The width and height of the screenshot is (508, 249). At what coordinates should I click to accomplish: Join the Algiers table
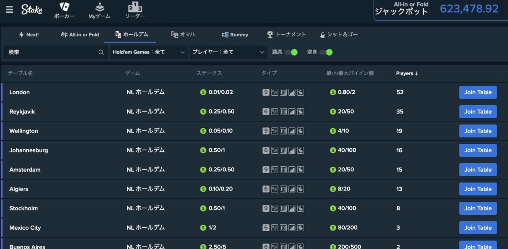pyautogui.click(x=478, y=189)
